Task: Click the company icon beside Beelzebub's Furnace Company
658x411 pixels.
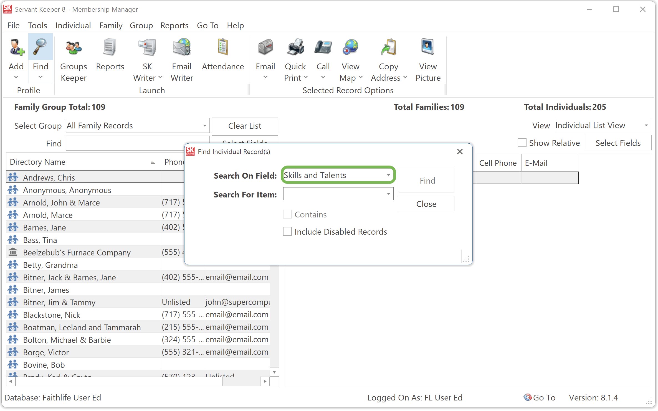Action: (x=13, y=252)
